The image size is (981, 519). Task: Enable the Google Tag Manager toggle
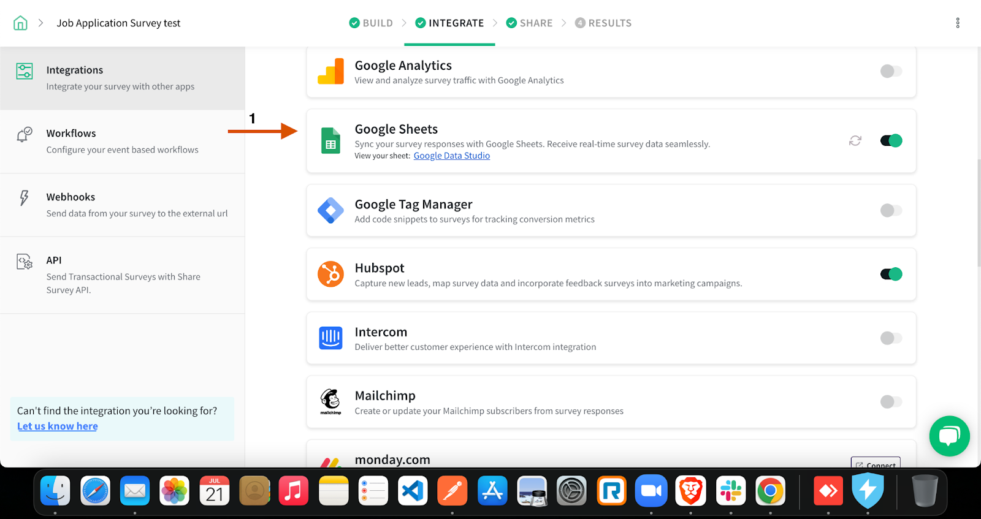point(891,211)
